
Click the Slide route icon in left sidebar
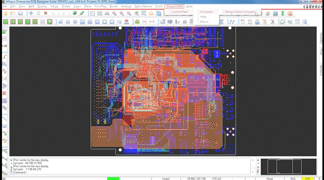click(4, 64)
